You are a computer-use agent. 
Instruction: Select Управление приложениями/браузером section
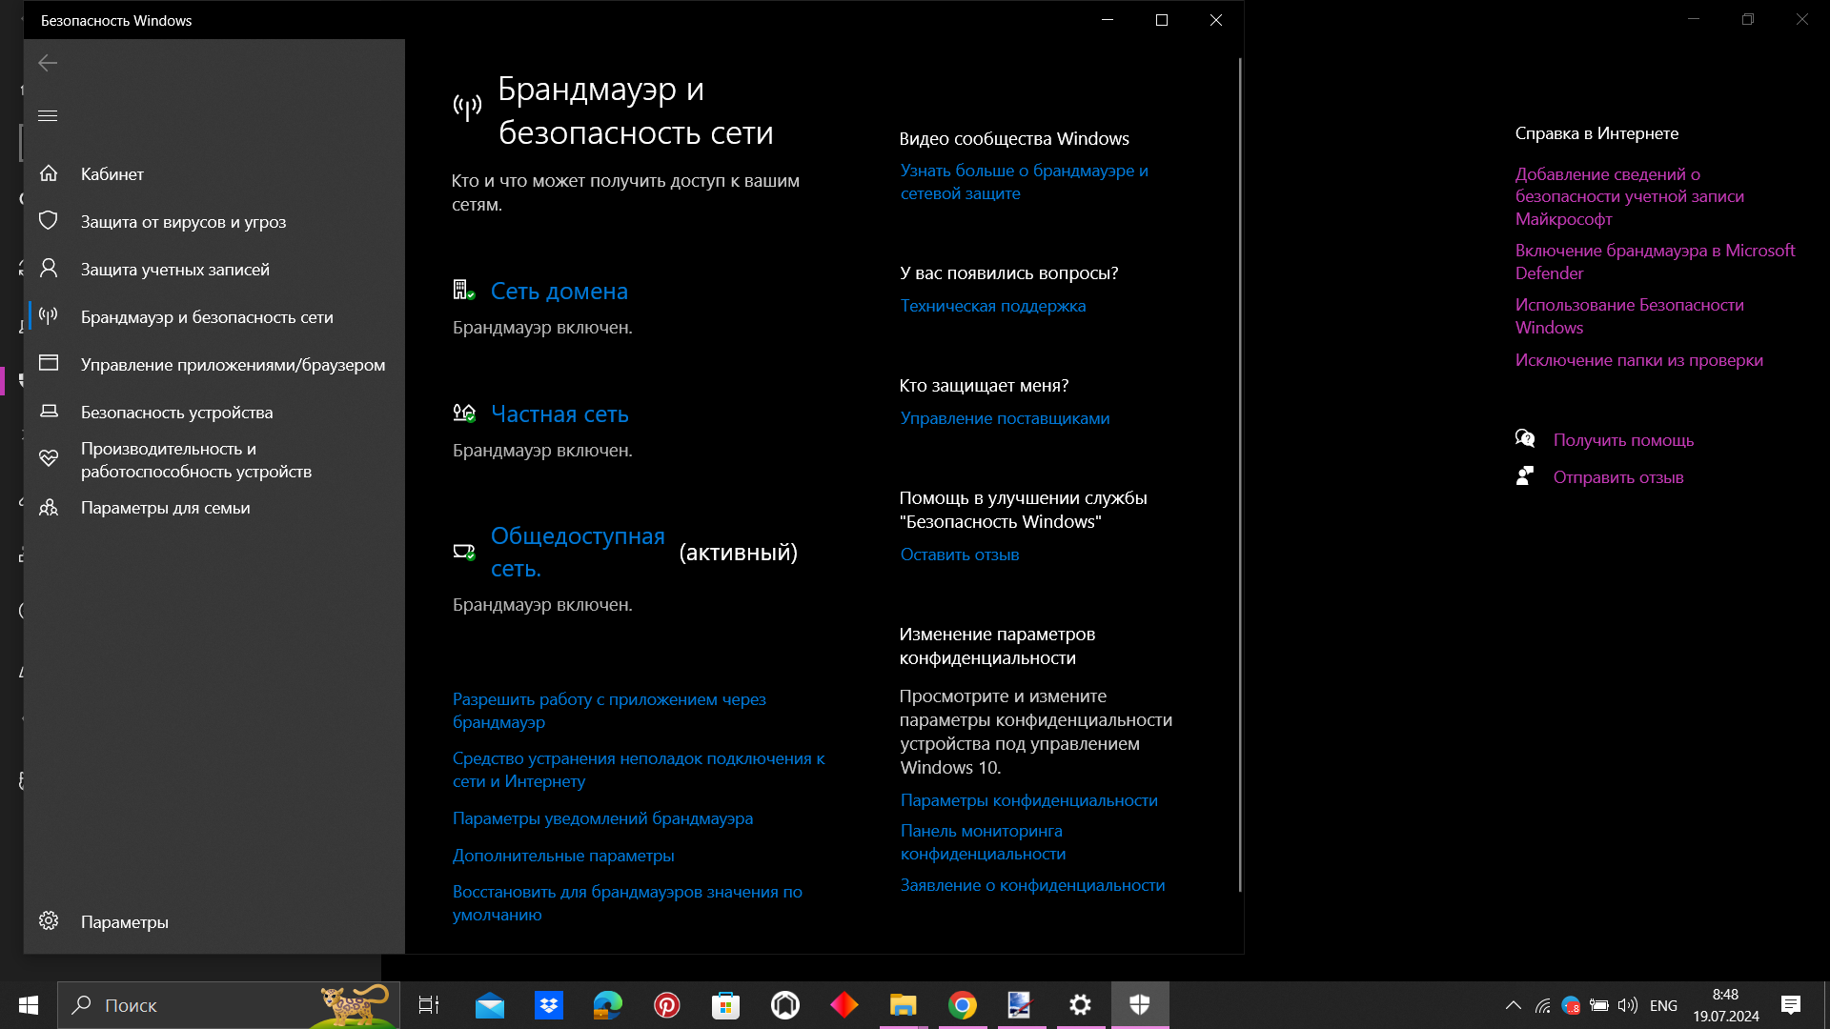click(214, 364)
